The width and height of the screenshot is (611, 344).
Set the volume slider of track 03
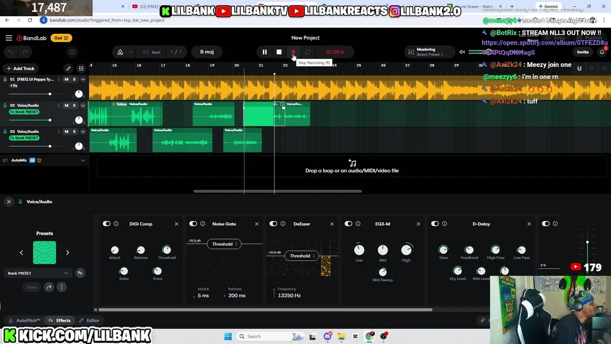(37, 146)
